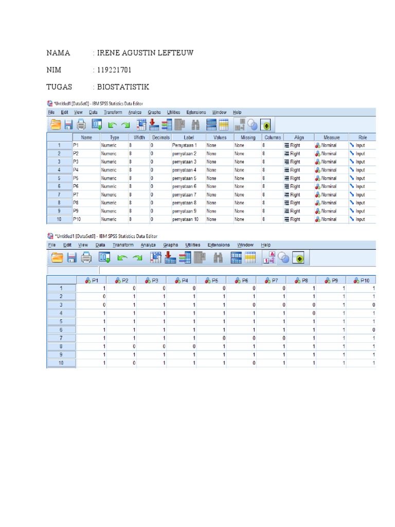Redo arrow in Variable View window toolbar
Screen dimensions: 395x527
coord(125,125)
